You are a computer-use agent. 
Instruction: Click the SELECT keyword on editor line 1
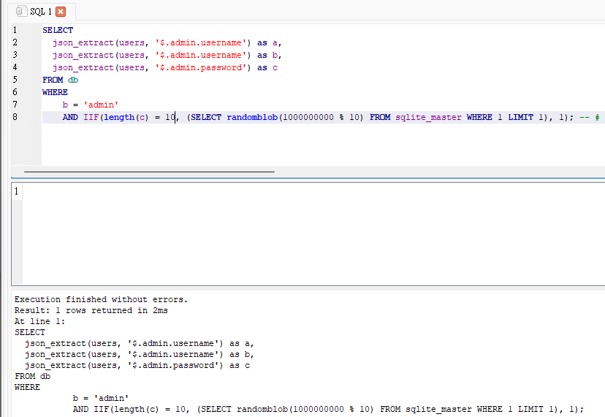click(x=58, y=30)
